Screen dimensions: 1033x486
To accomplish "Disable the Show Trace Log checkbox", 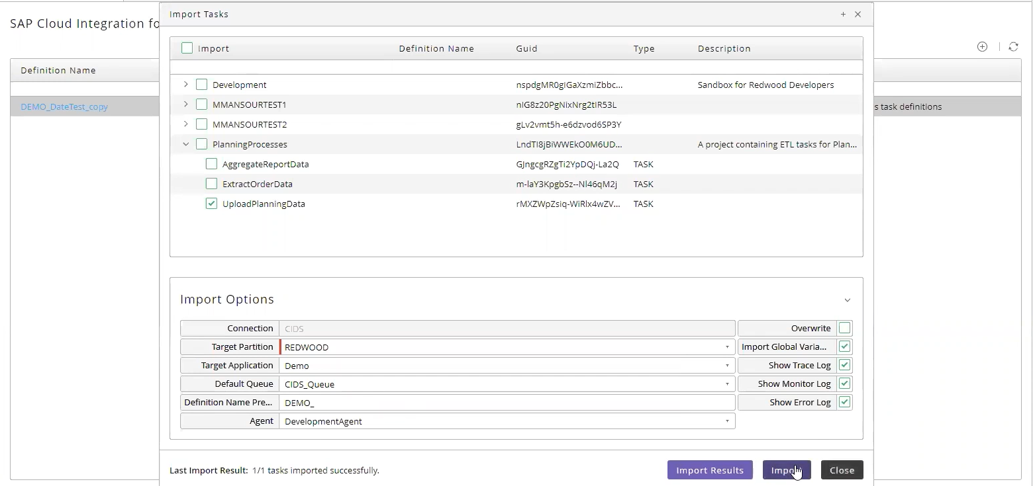I will pos(844,365).
